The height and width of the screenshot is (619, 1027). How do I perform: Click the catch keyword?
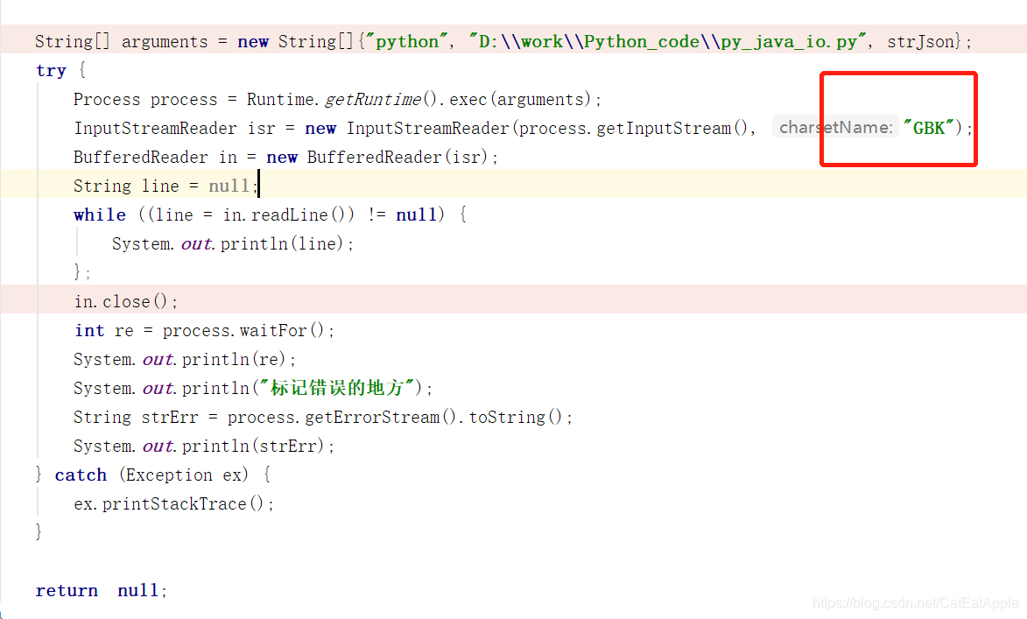(81, 475)
